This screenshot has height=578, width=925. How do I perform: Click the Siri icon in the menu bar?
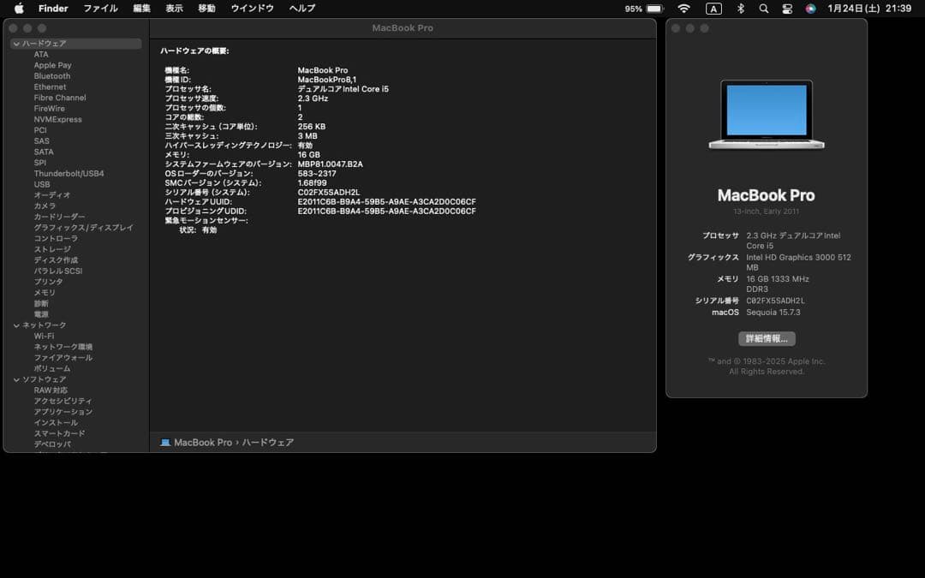810,9
